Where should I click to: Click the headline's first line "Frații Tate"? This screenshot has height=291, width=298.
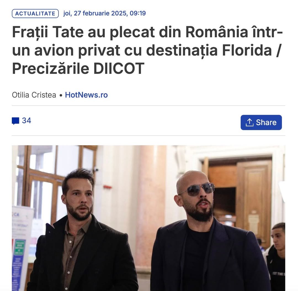tap(48, 32)
